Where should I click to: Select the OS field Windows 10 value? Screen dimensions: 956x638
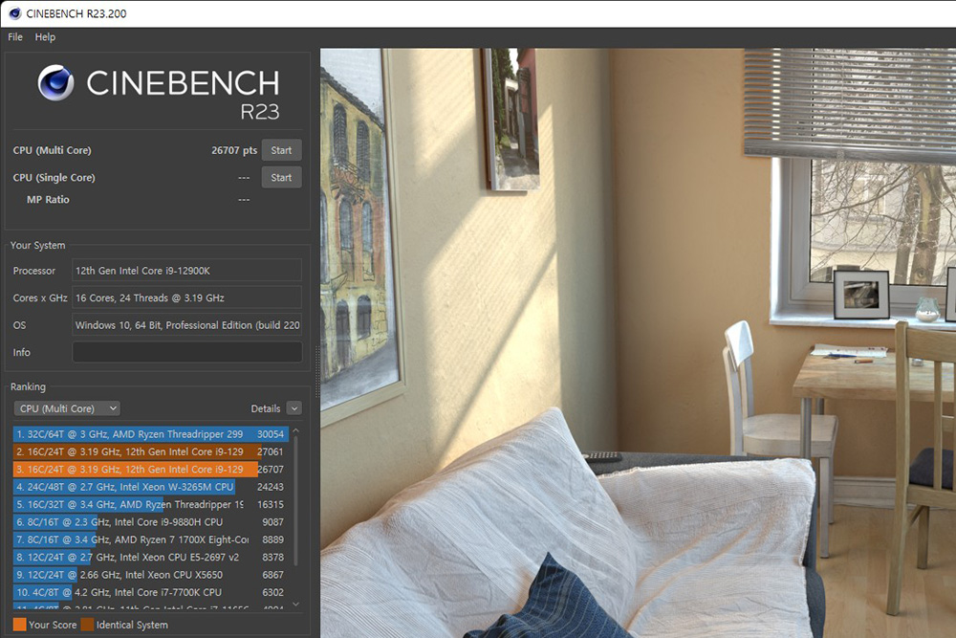tap(187, 325)
